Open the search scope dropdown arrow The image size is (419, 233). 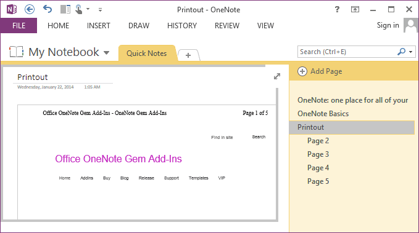411,52
